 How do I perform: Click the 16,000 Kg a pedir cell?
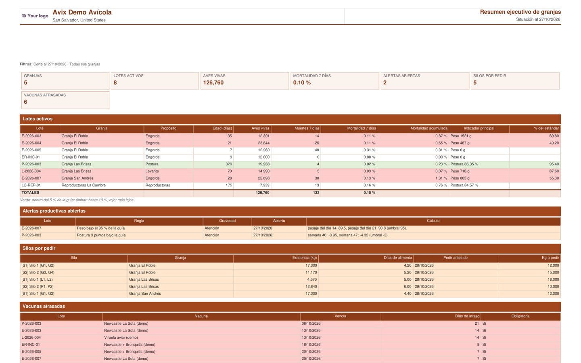(529, 280)
